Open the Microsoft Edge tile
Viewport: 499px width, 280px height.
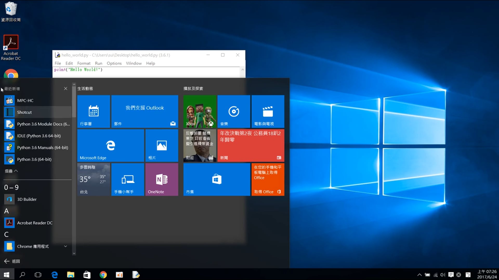(110, 146)
